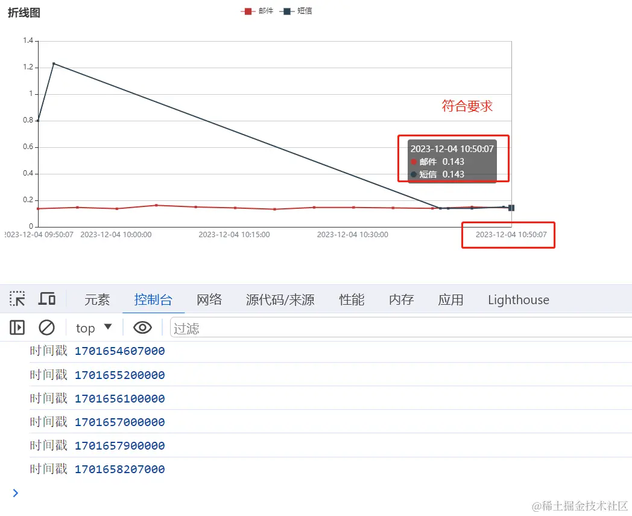Screen dimensions: 632x516
Task: Switch to the 性能 tab
Action: point(352,300)
